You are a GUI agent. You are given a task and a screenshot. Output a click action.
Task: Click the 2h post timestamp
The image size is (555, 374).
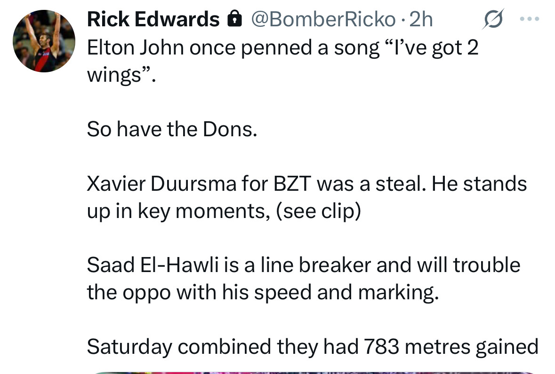point(421,19)
